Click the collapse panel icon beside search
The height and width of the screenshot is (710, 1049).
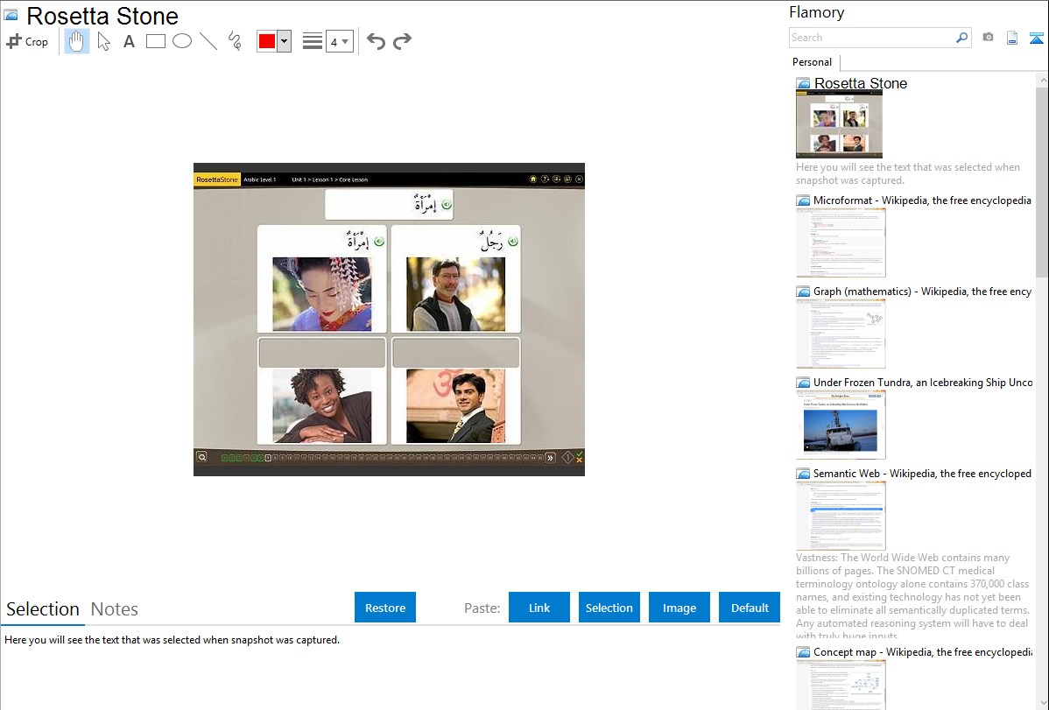coord(1036,38)
